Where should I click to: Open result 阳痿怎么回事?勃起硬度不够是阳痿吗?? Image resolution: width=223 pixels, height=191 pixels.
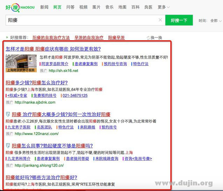tap(52, 146)
